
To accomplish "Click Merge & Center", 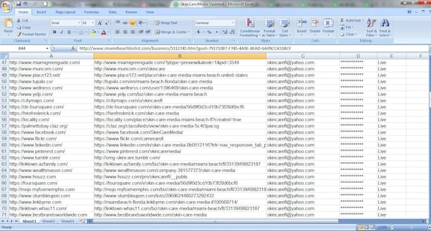I will (x=171, y=32).
